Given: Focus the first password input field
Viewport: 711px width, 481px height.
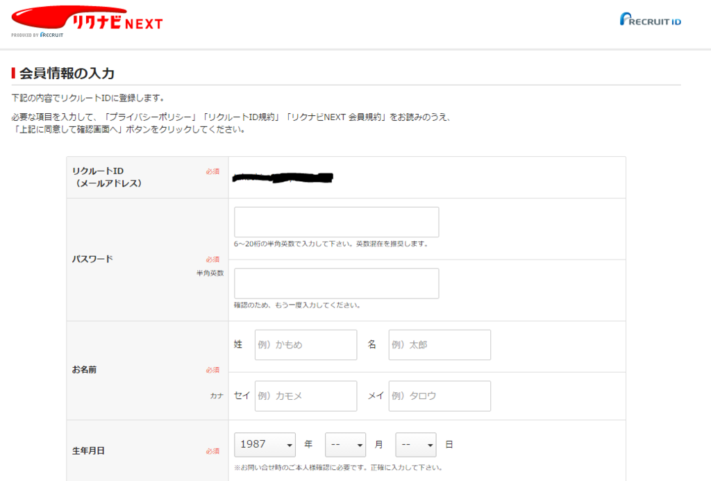Looking at the screenshot, I should (337, 222).
